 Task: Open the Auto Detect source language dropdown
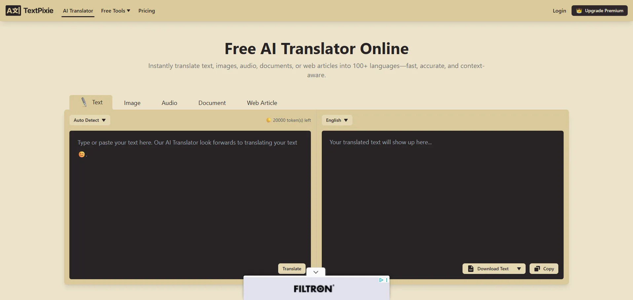point(90,120)
